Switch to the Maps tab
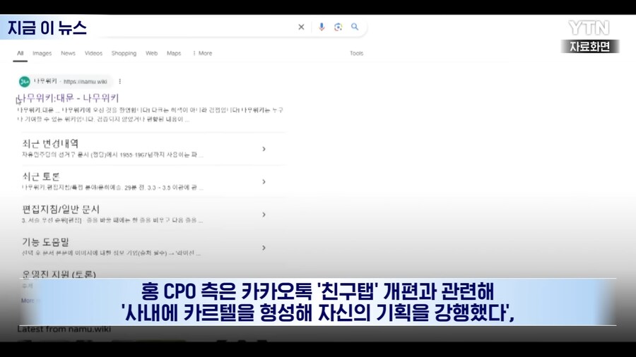This screenshot has height=357, width=636. coord(174,53)
